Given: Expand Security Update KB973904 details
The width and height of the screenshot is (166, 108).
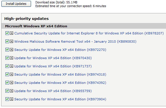Looking at the screenshot, I should coord(12,99).
